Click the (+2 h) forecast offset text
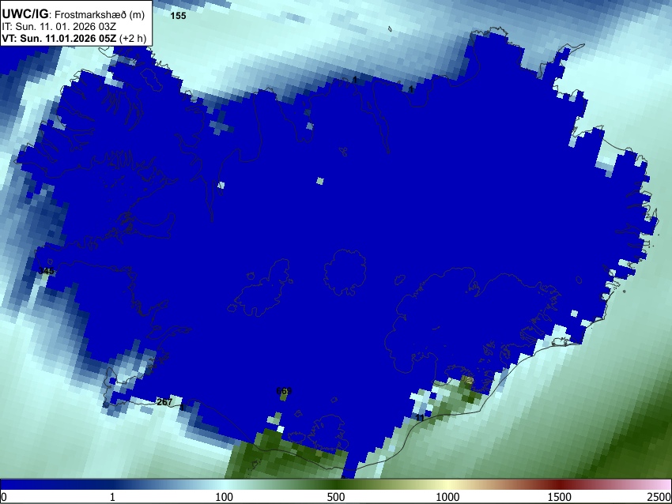The width and height of the screenshot is (672, 504). [133, 38]
